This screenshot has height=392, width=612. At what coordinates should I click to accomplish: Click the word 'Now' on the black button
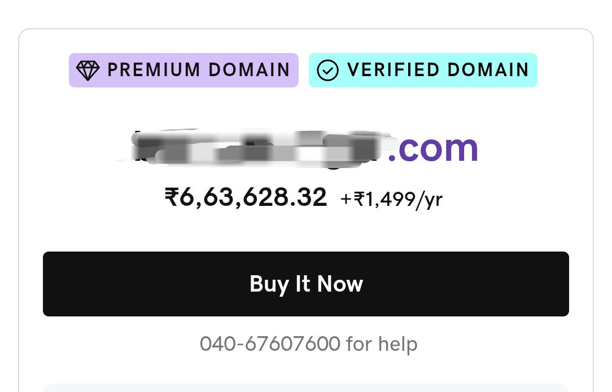tap(340, 284)
